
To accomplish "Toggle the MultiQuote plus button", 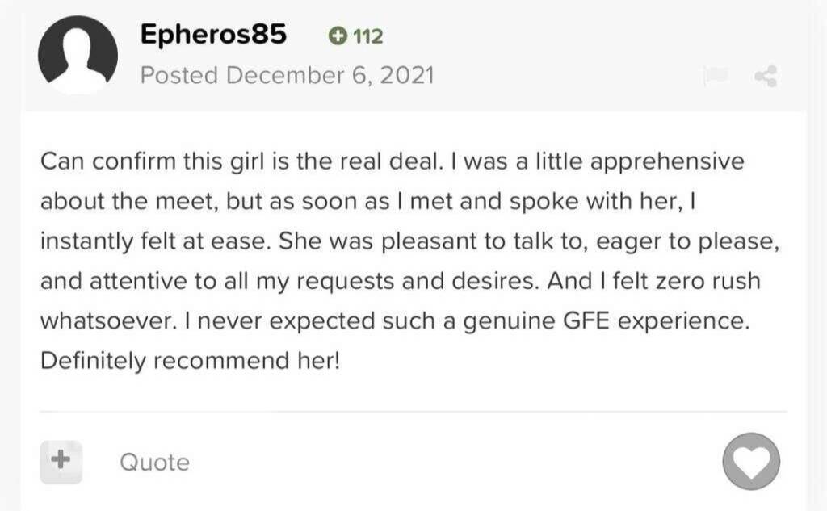I will (x=61, y=461).
